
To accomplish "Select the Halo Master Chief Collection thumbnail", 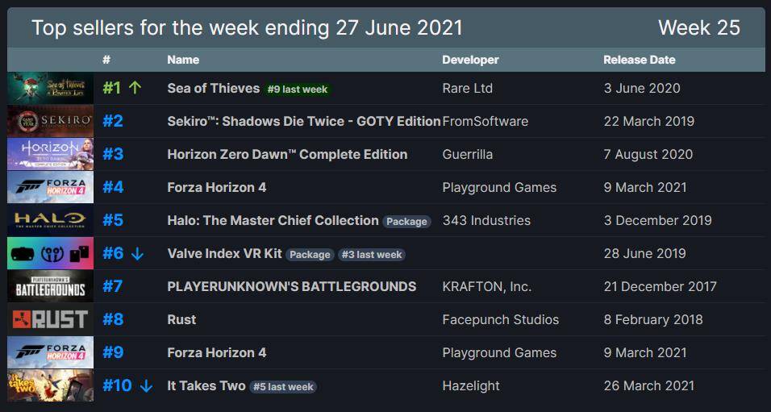I will [x=50, y=220].
